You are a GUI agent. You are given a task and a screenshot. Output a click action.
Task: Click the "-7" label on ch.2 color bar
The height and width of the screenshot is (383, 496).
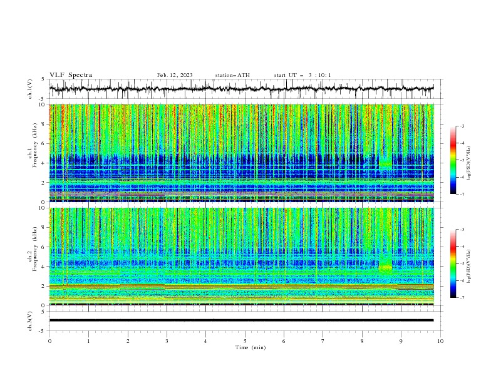point(462,298)
